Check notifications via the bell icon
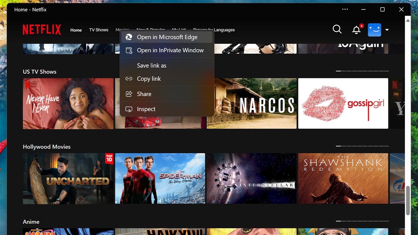The width and height of the screenshot is (418, 235). pyautogui.click(x=356, y=30)
